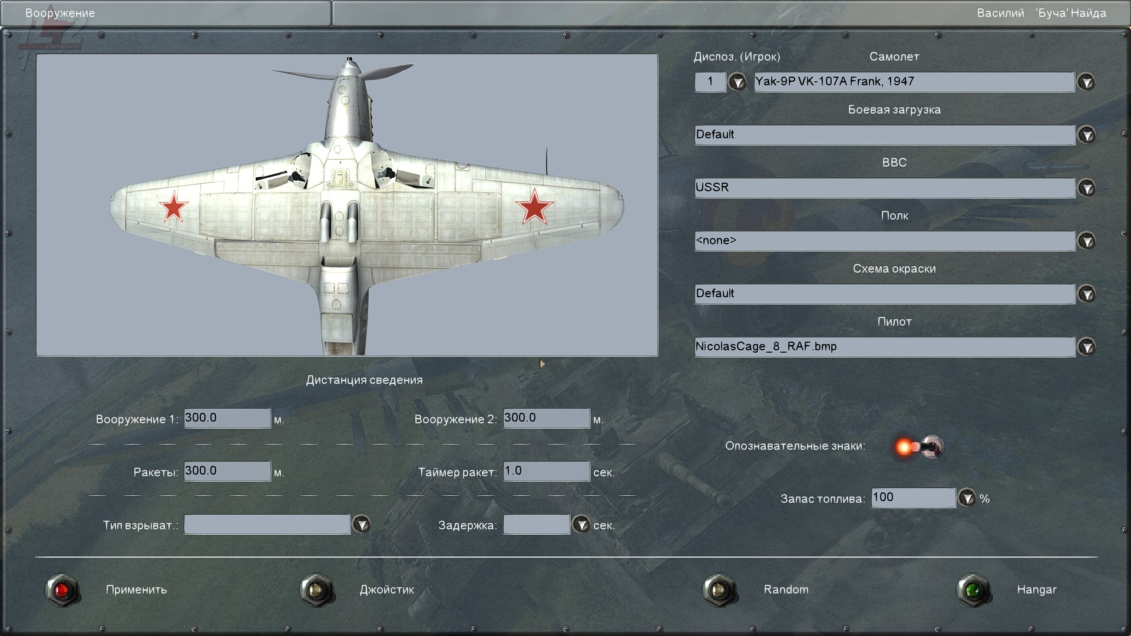
Task: Open the Самолет aircraft dropdown arrow
Action: [1086, 82]
